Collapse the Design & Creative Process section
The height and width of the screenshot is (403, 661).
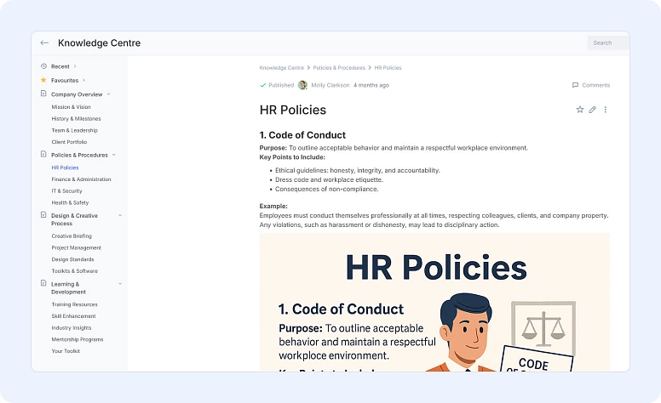click(120, 216)
